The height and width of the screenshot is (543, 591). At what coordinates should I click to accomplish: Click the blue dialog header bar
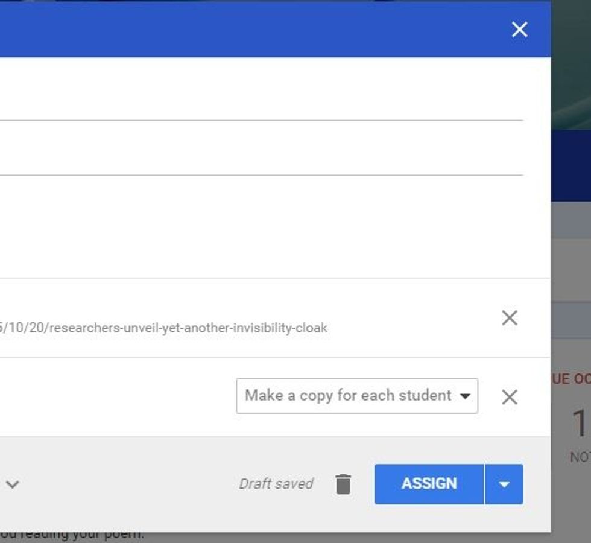253,30
